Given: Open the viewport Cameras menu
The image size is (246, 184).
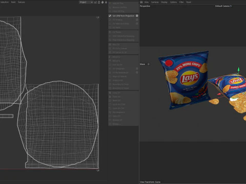Looking at the screenshot, I should coord(155,2).
